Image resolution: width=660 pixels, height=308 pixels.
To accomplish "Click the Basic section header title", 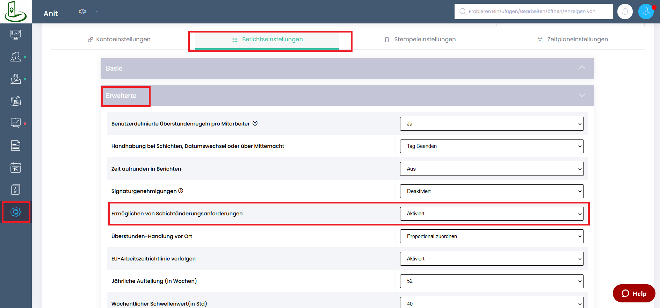I will (114, 69).
